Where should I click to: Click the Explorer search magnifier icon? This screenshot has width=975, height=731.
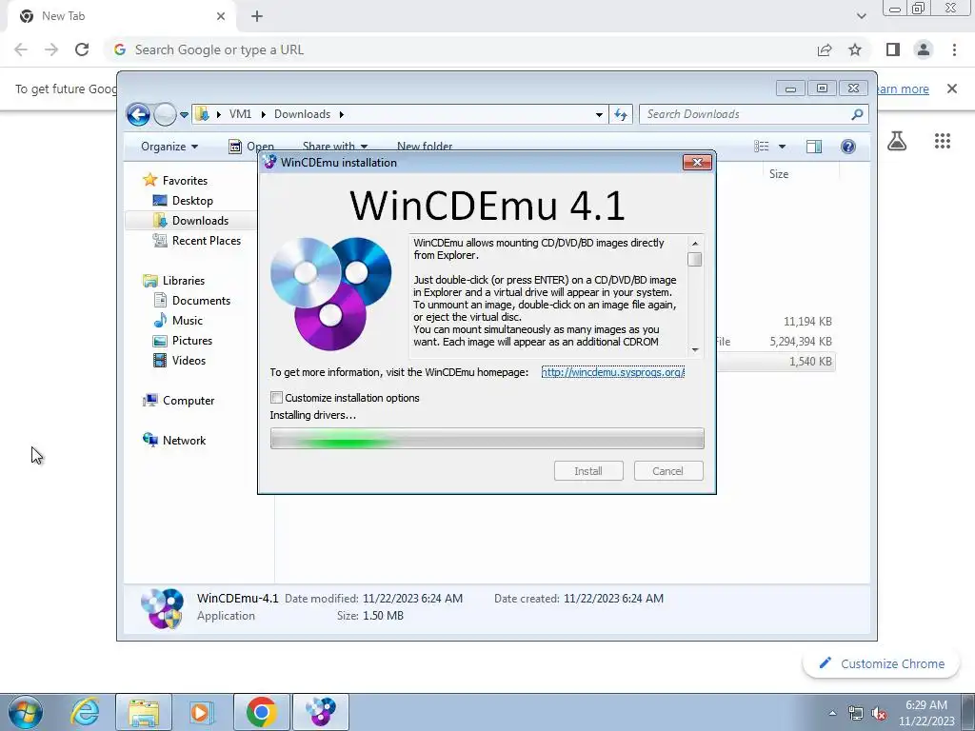pos(858,114)
